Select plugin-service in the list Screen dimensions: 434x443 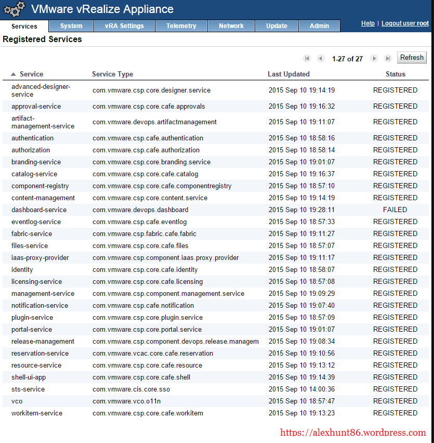pyautogui.click(x=32, y=318)
